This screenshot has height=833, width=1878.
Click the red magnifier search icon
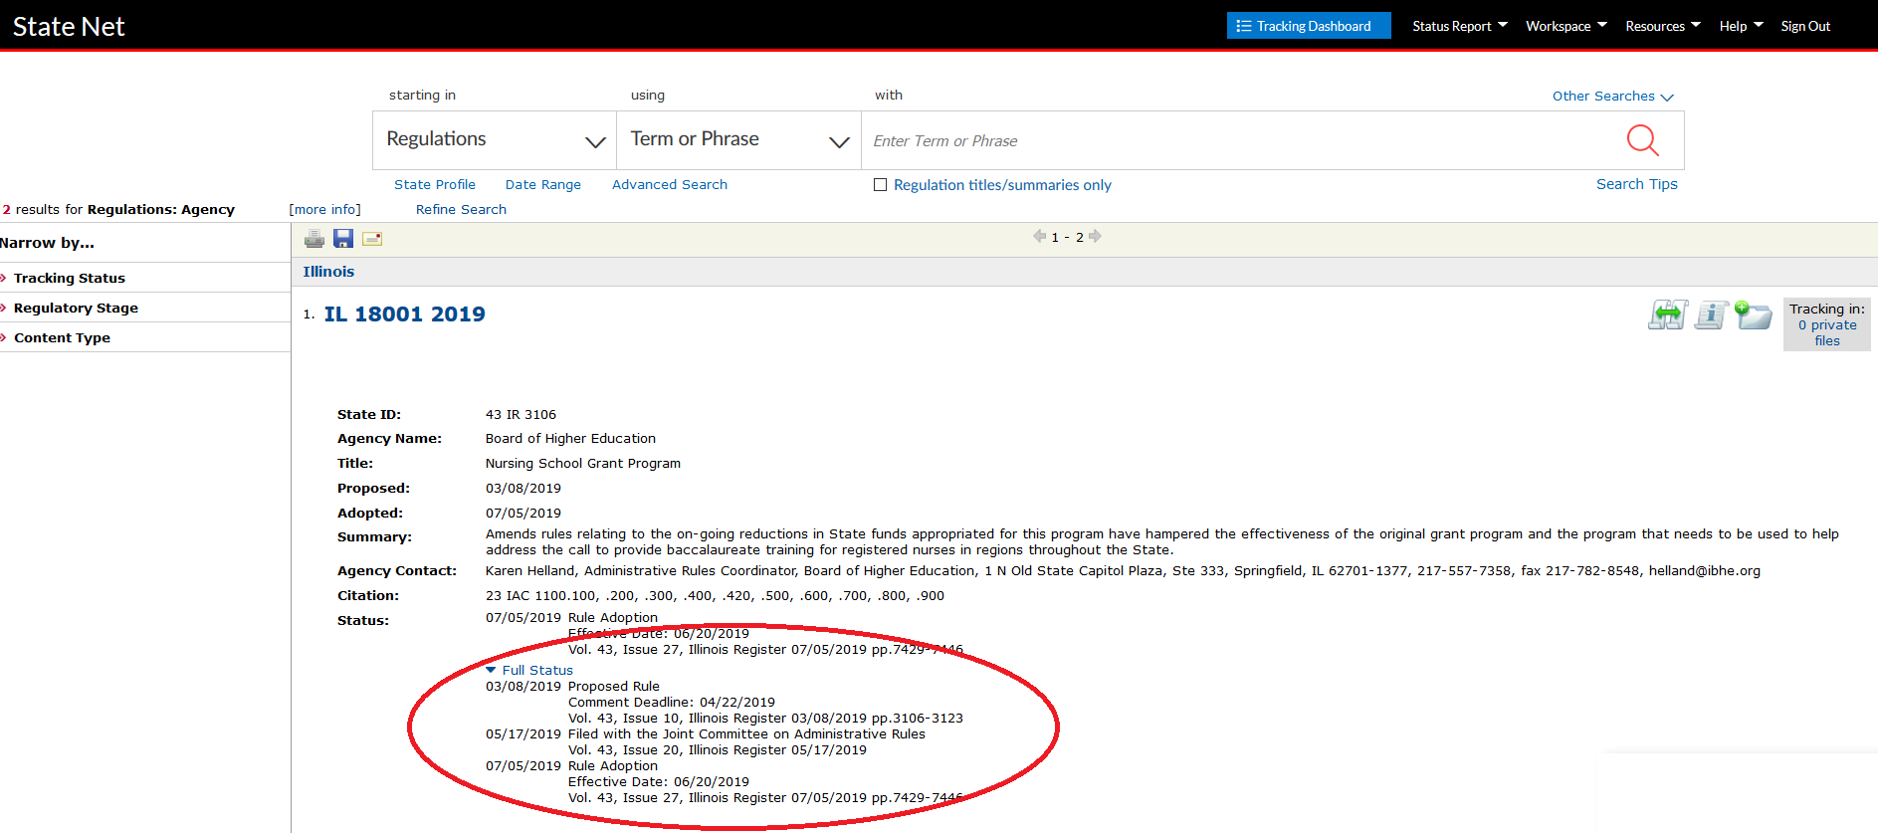pyautogui.click(x=1642, y=140)
